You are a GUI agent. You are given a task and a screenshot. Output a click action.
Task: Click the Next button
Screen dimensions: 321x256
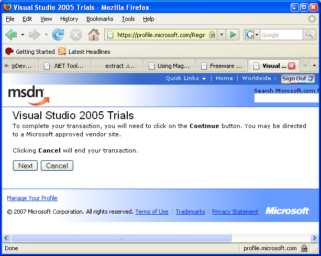[x=25, y=166]
